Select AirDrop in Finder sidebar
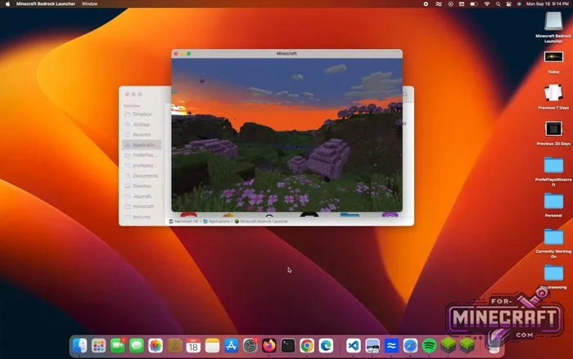The image size is (573, 359). coord(142,124)
